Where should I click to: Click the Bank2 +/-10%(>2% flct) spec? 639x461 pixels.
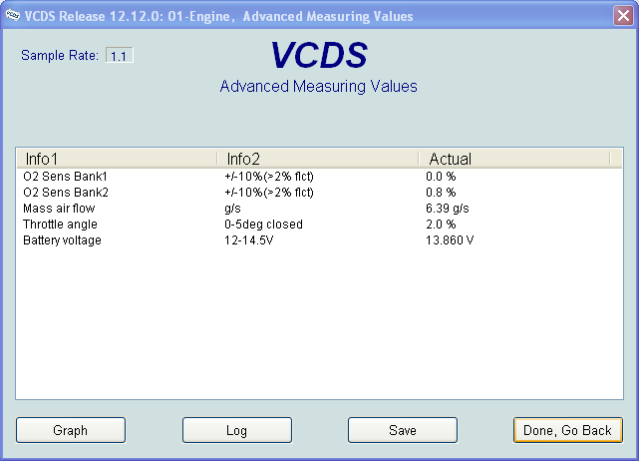point(269,193)
